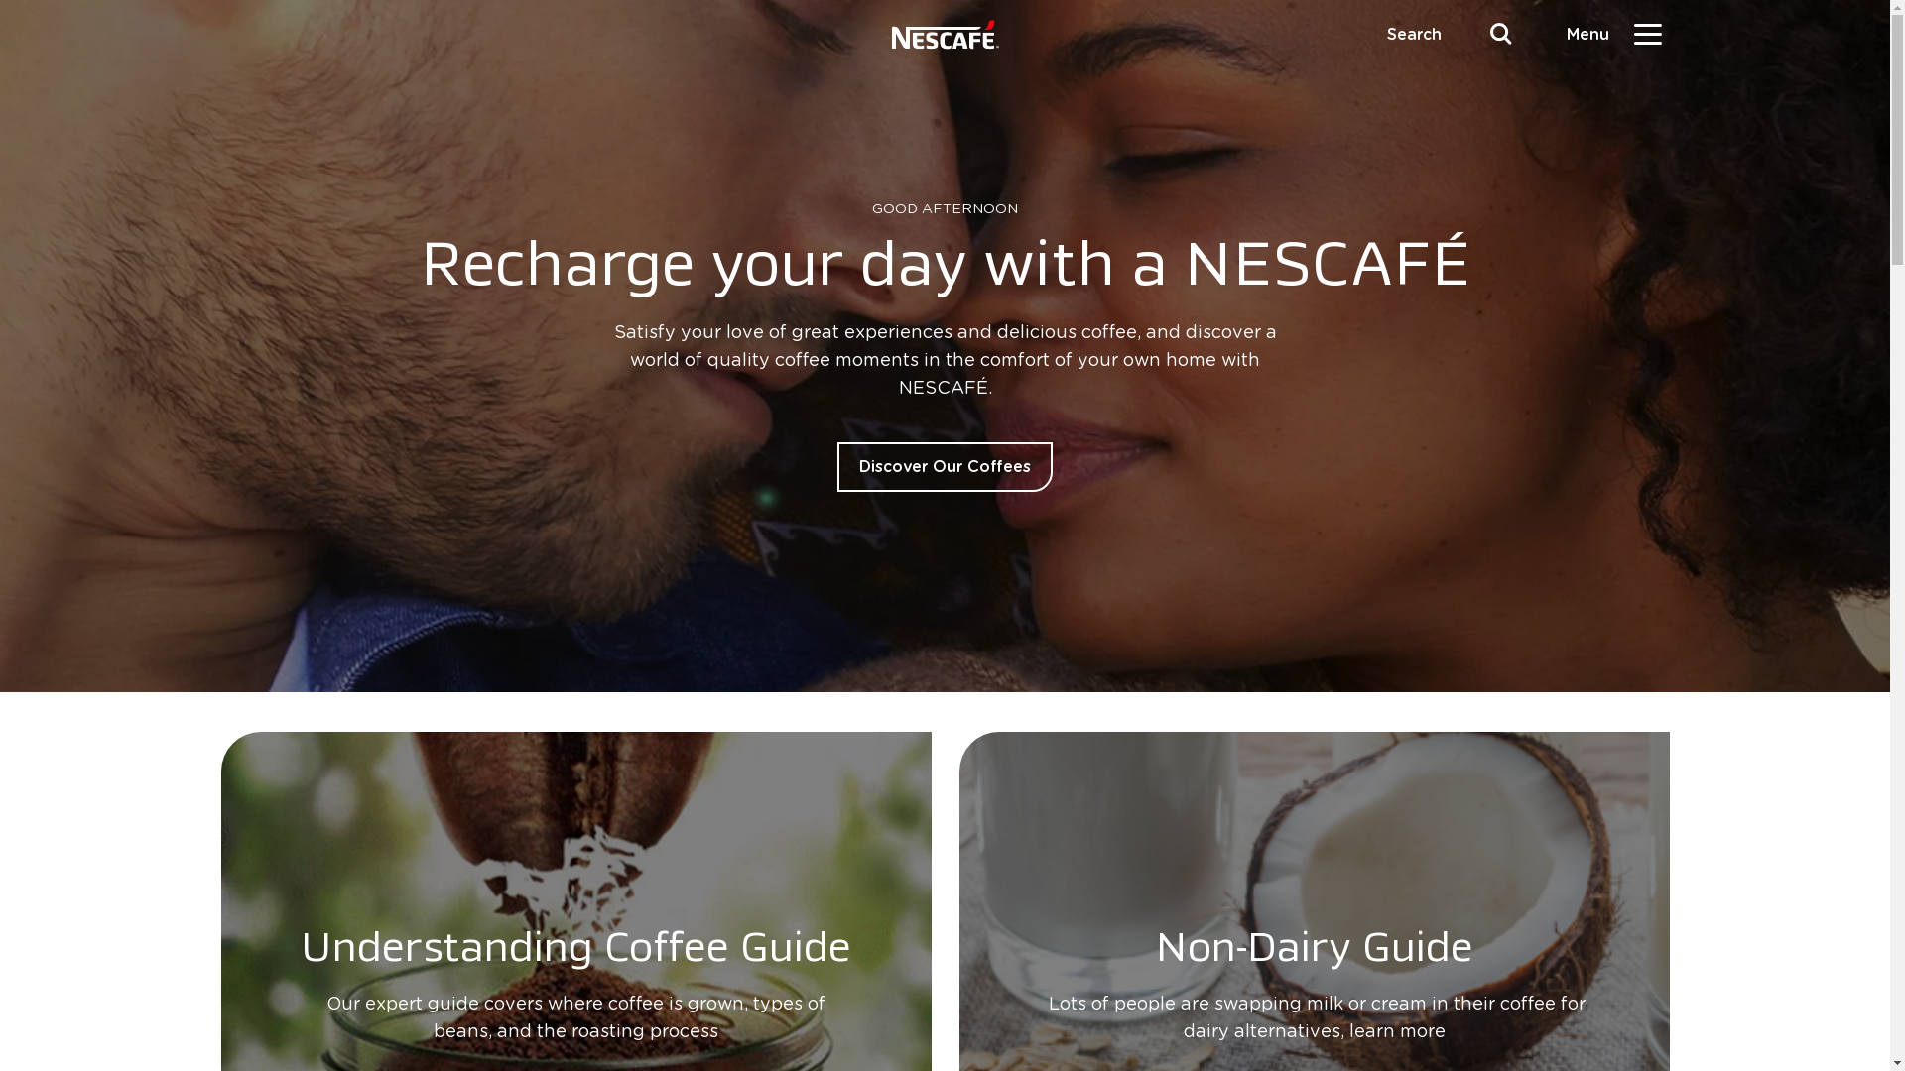Open the Menu text label
The height and width of the screenshot is (1071, 1905).
pos(1587,35)
